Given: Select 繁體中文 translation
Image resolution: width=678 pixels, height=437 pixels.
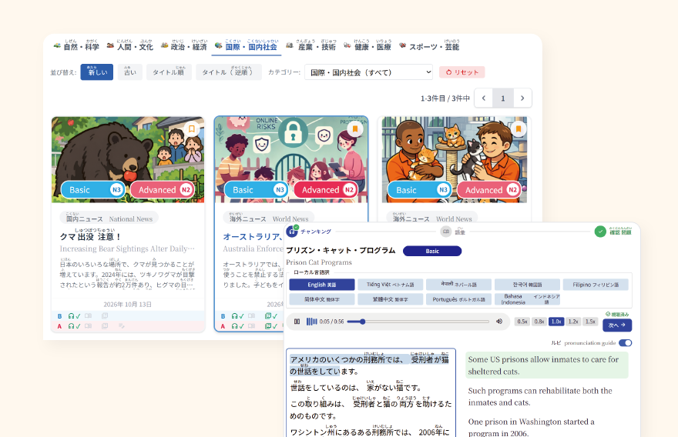Looking at the screenshot, I should click(390, 299).
